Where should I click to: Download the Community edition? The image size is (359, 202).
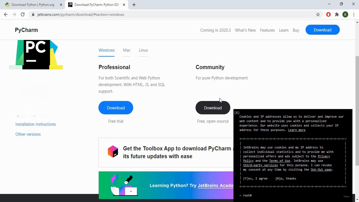click(213, 108)
